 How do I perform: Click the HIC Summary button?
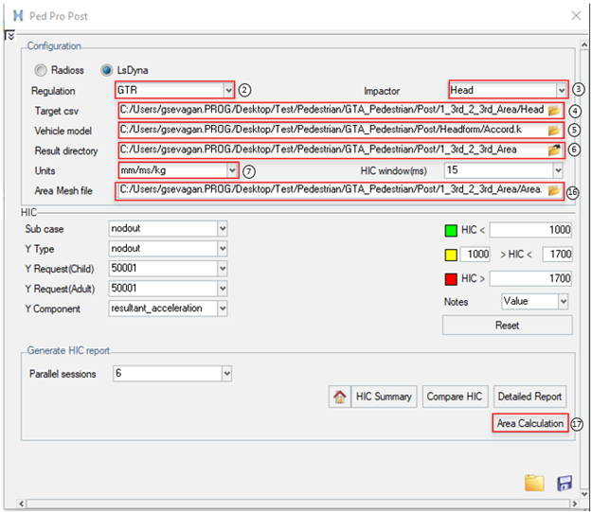coord(384,397)
